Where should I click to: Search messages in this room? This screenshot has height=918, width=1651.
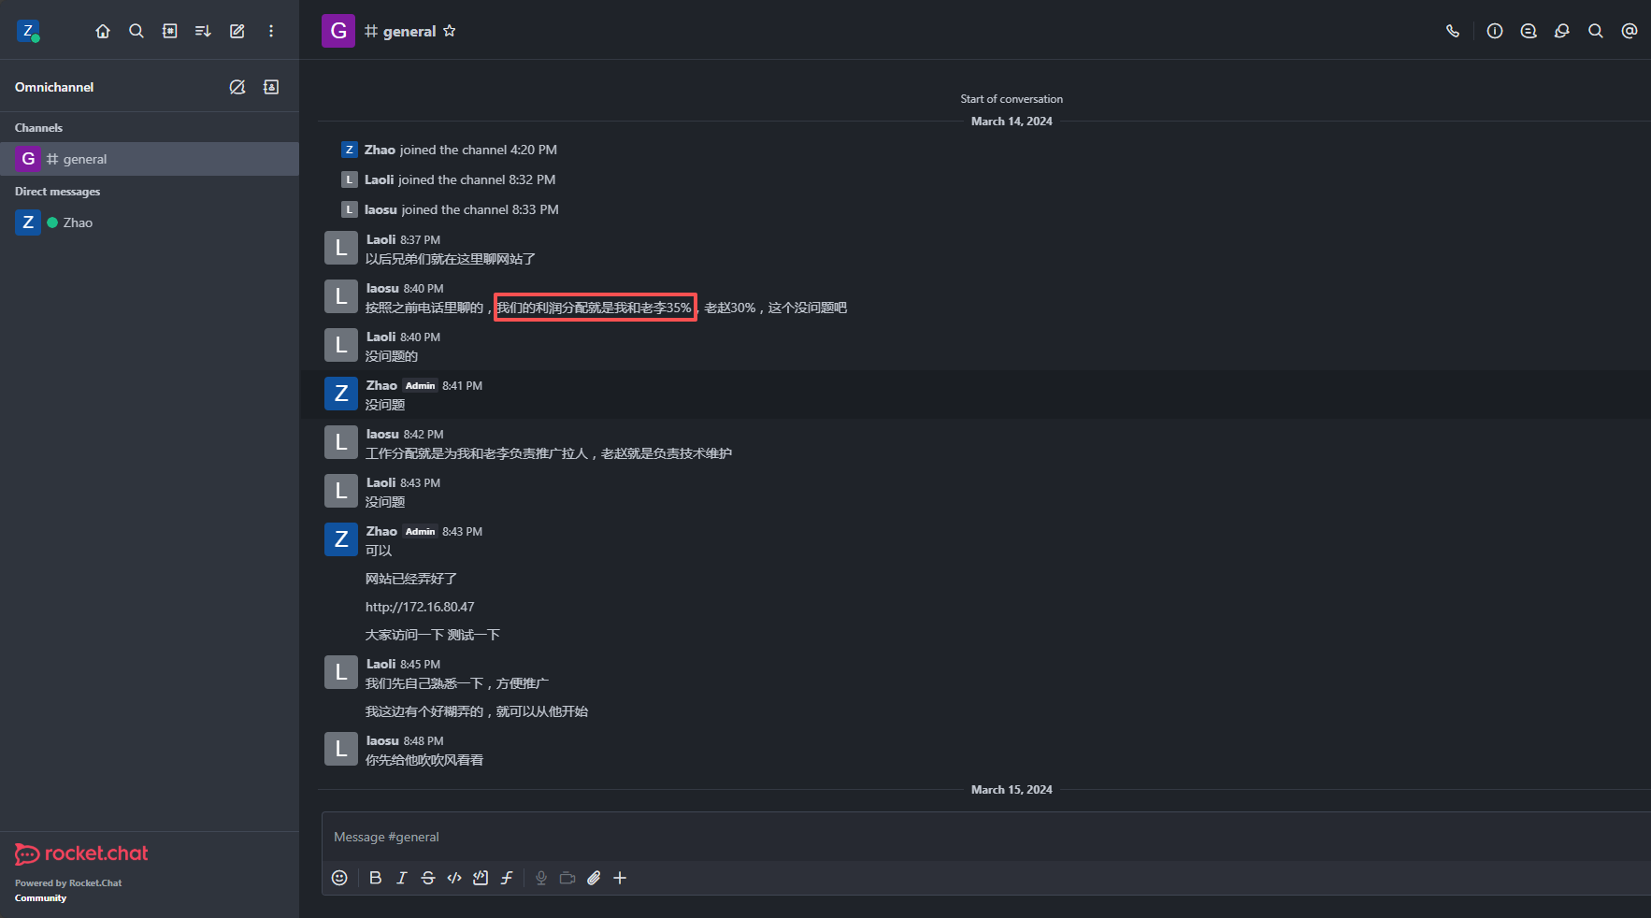pos(1596,31)
